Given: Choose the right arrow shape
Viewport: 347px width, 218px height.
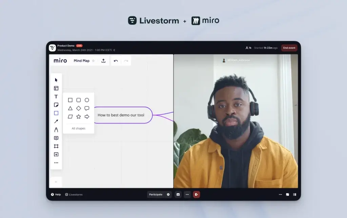Looking at the screenshot, I should click(x=87, y=116).
